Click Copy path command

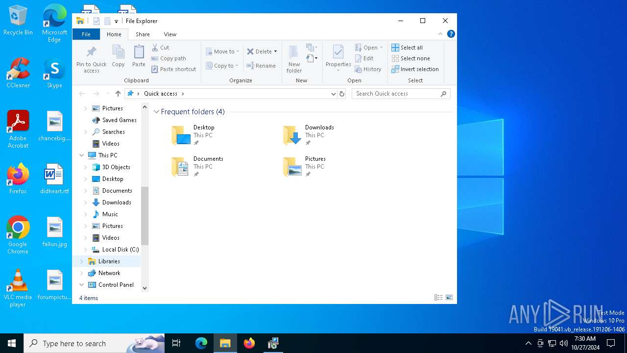[x=169, y=58]
